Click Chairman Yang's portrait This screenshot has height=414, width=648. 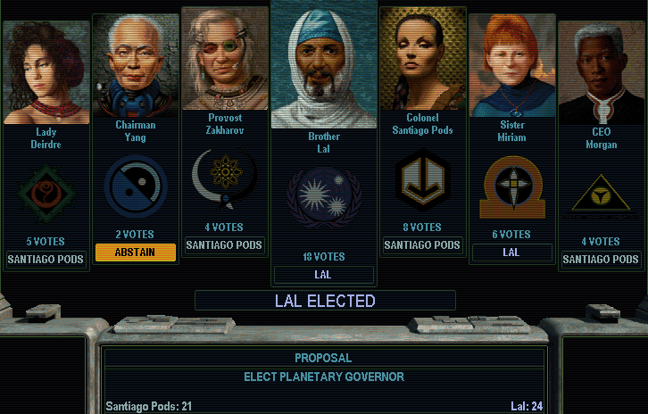136,66
